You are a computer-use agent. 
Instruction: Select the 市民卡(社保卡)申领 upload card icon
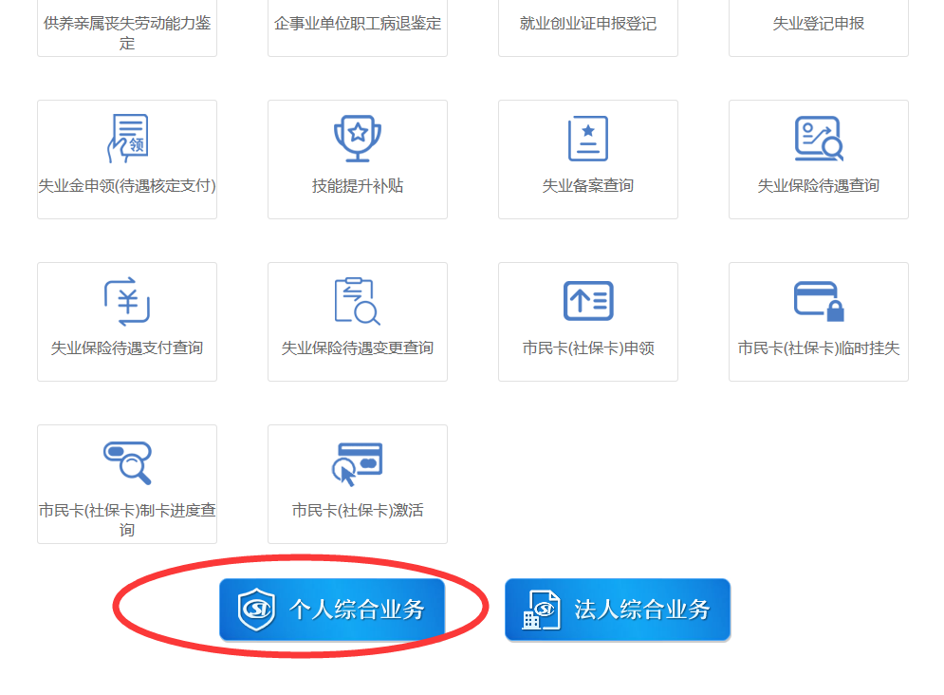[588, 301]
